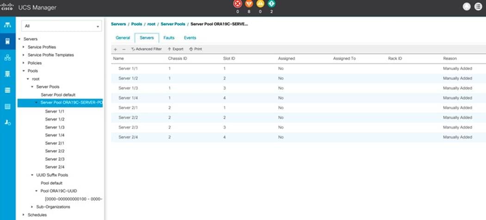Viewport: 486px width, 220px height.
Task: Open the header menu icon at top right
Action: coord(478,7)
